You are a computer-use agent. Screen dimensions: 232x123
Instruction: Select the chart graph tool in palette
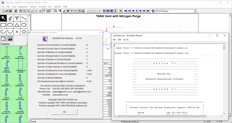pyautogui.click(x=10, y=38)
